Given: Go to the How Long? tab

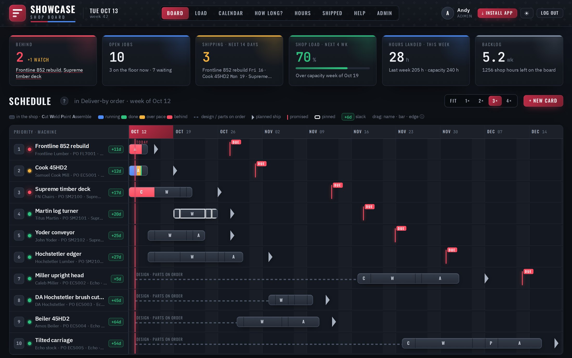Looking at the screenshot, I should click(269, 13).
